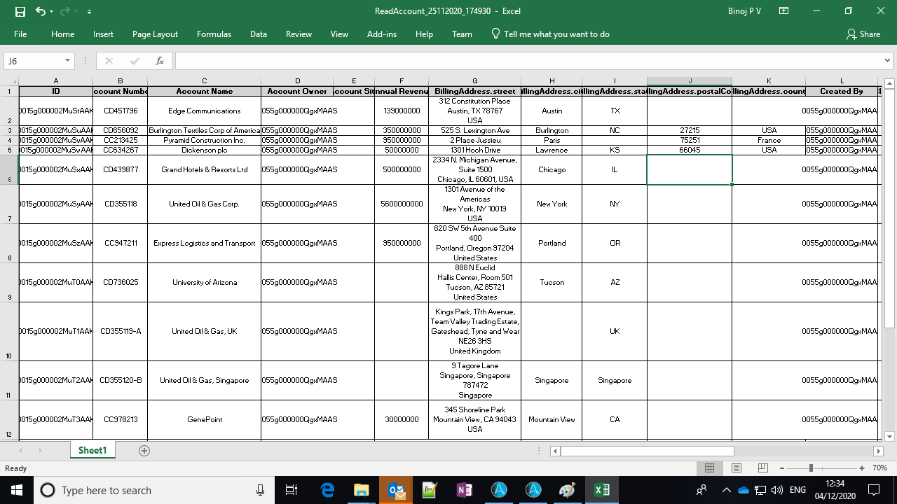897x504 pixels.
Task: Click the Insert Function fx icon
Action: 160,61
